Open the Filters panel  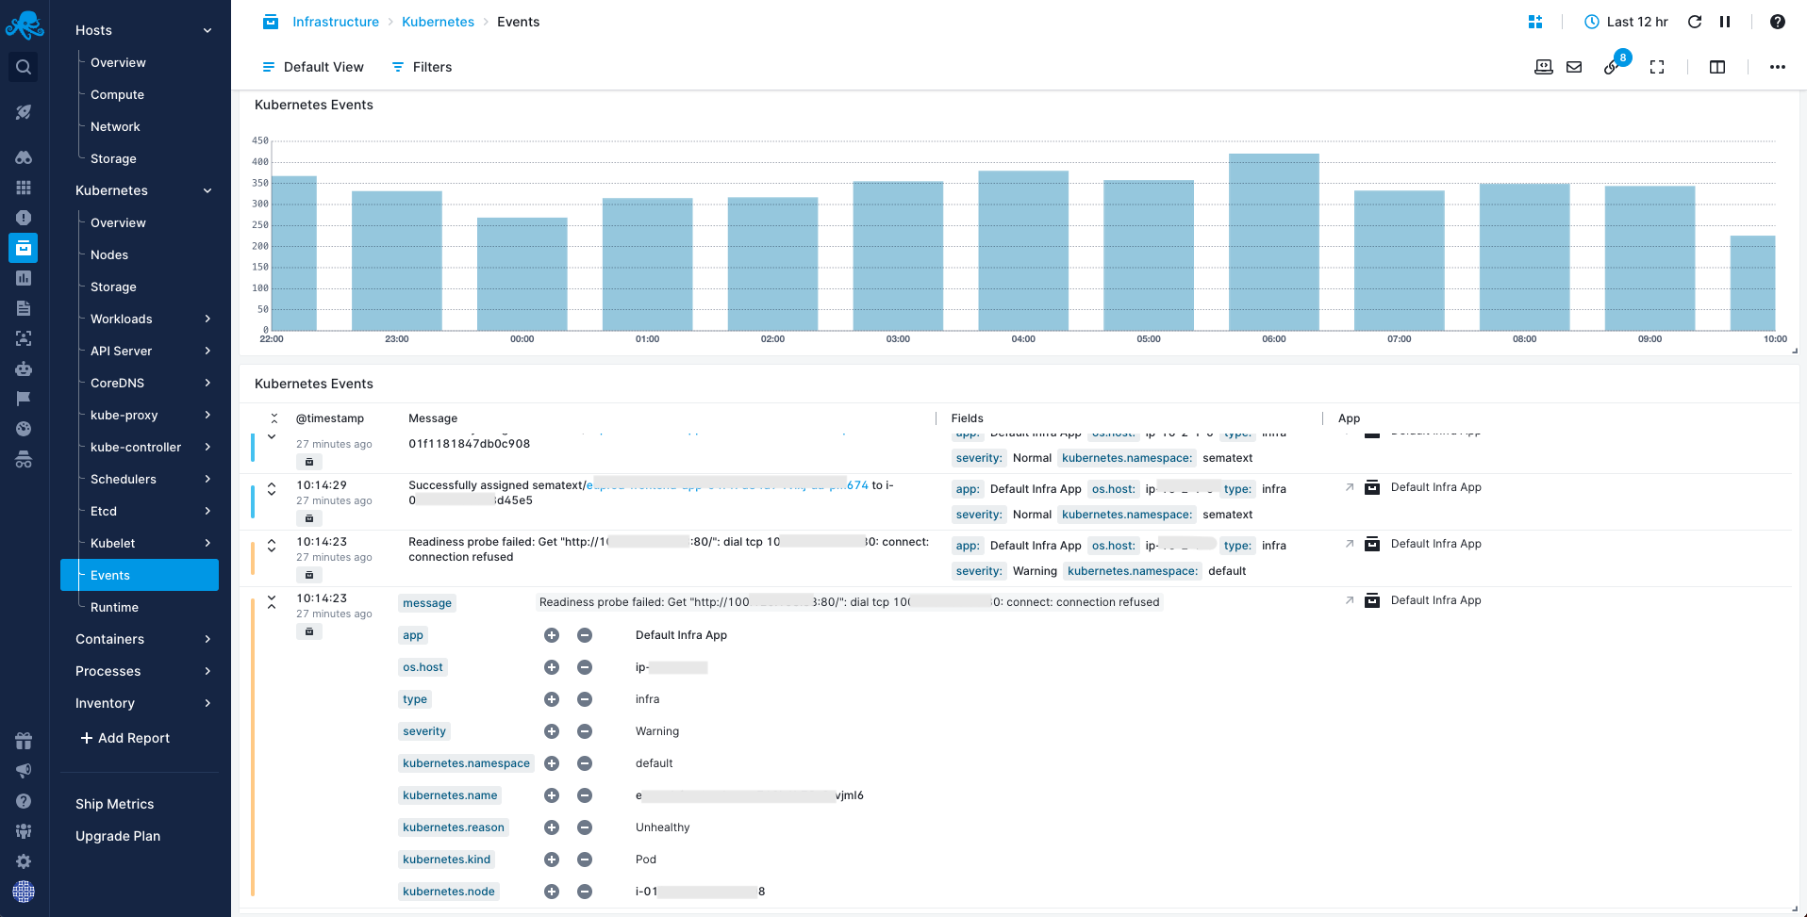(x=422, y=67)
